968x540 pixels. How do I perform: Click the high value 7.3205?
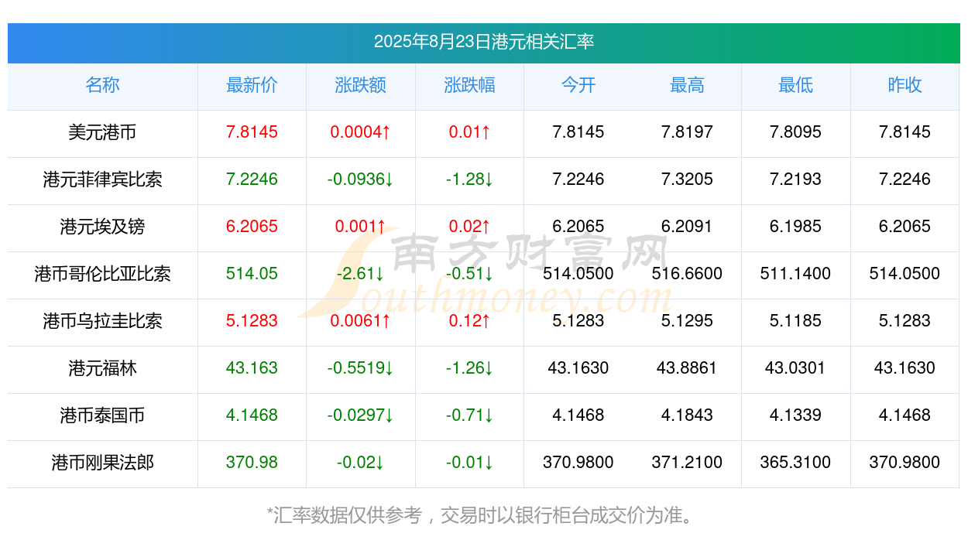pos(687,179)
